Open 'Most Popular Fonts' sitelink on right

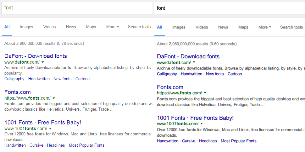pos(239,141)
